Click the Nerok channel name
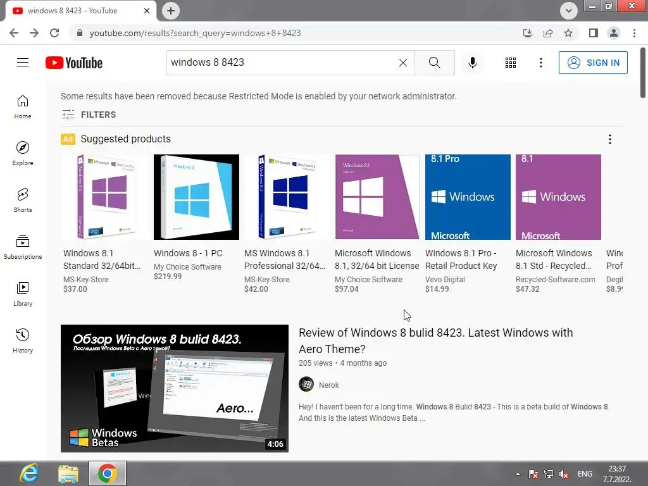Viewport: 648px width, 486px height. tap(329, 385)
